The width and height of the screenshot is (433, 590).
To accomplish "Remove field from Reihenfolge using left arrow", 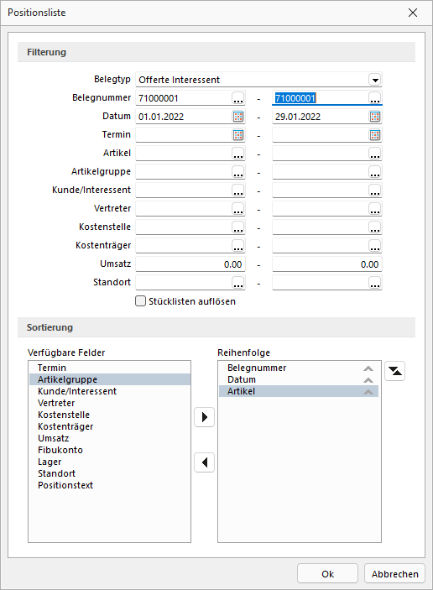I will pos(204,462).
